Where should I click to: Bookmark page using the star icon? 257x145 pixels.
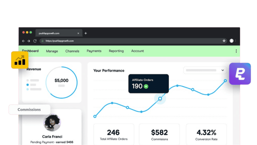[224, 41]
